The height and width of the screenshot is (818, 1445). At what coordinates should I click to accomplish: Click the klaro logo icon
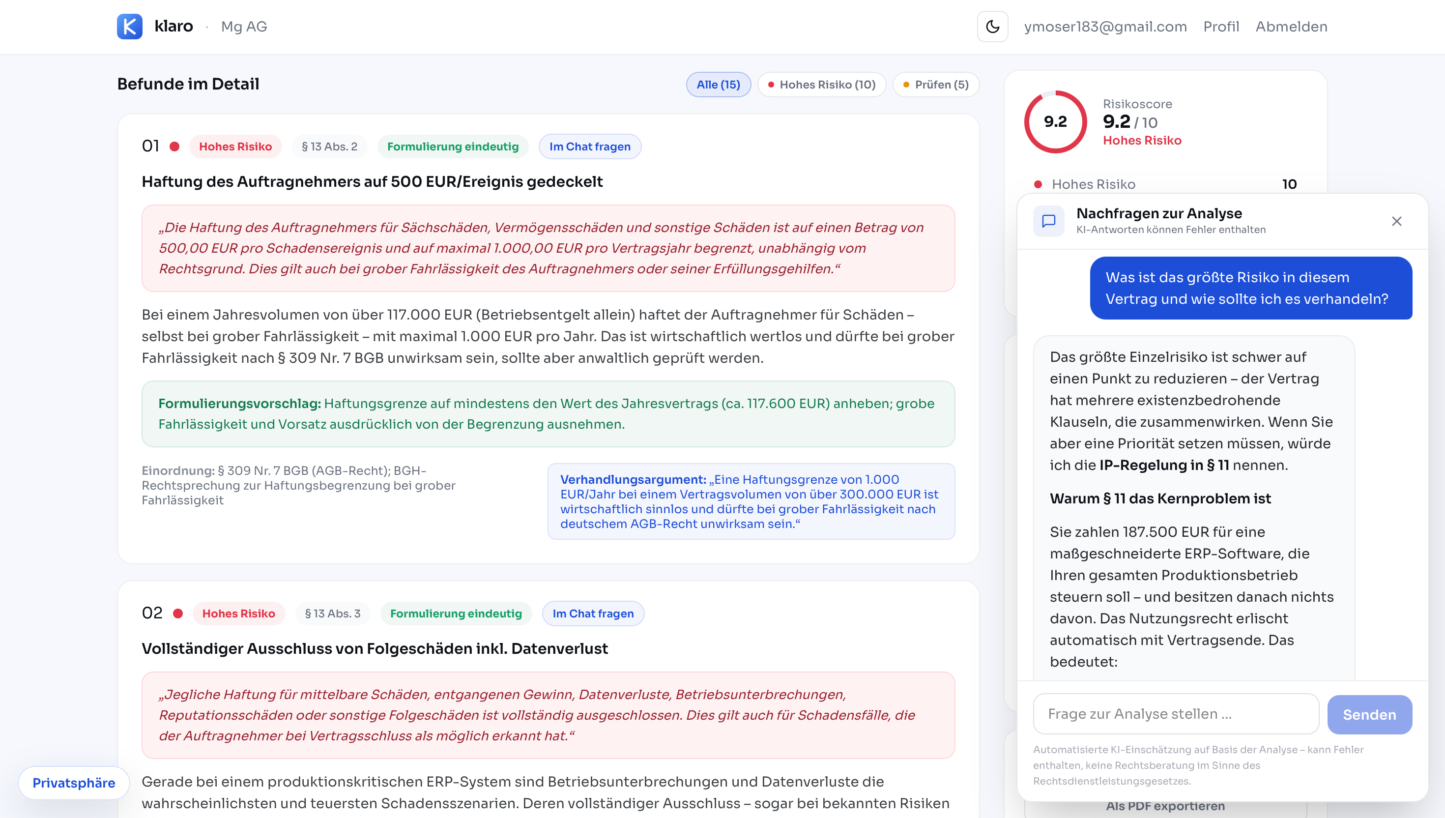[129, 27]
